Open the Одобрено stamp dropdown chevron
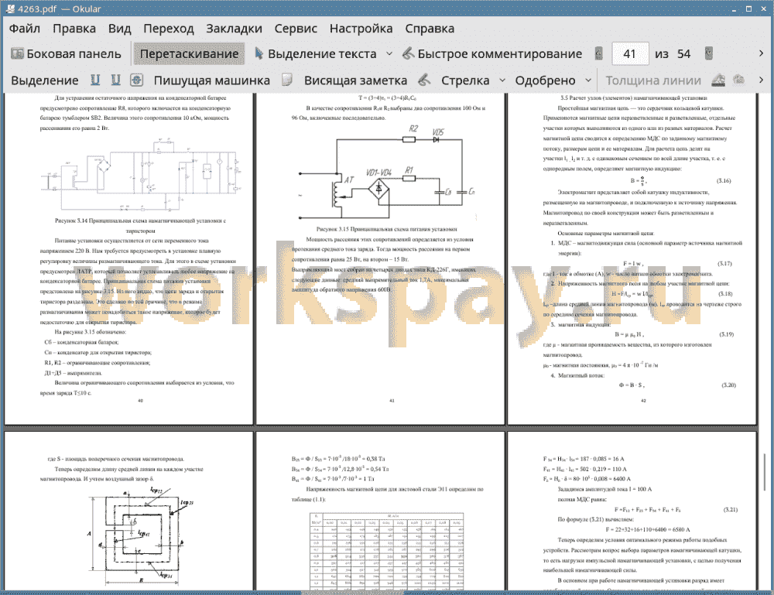 coord(588,80)
